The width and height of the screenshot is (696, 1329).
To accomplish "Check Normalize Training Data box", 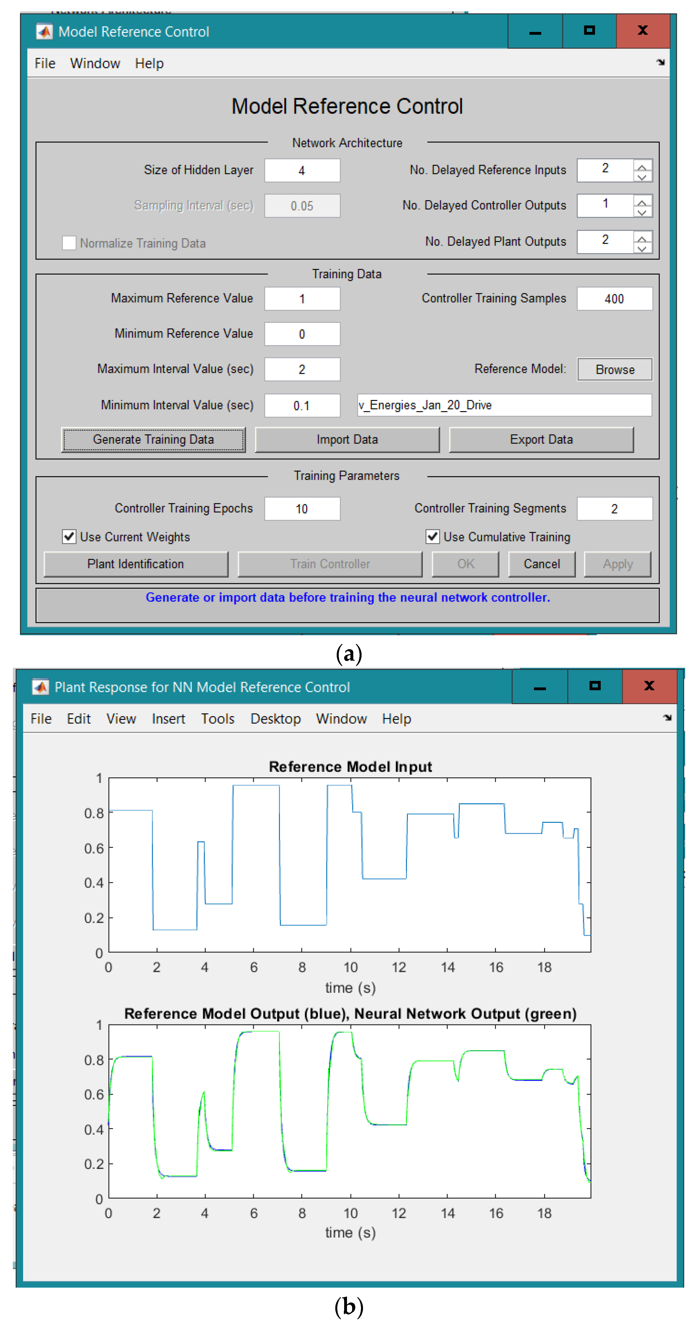I will pyautogui.click(x=69, y=243).
